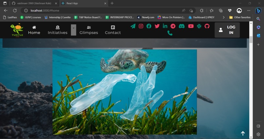Screen dimensions: 264x139
Task: Add page to favorites star icon
Action: pyautogui.click(x=191, y=10)
